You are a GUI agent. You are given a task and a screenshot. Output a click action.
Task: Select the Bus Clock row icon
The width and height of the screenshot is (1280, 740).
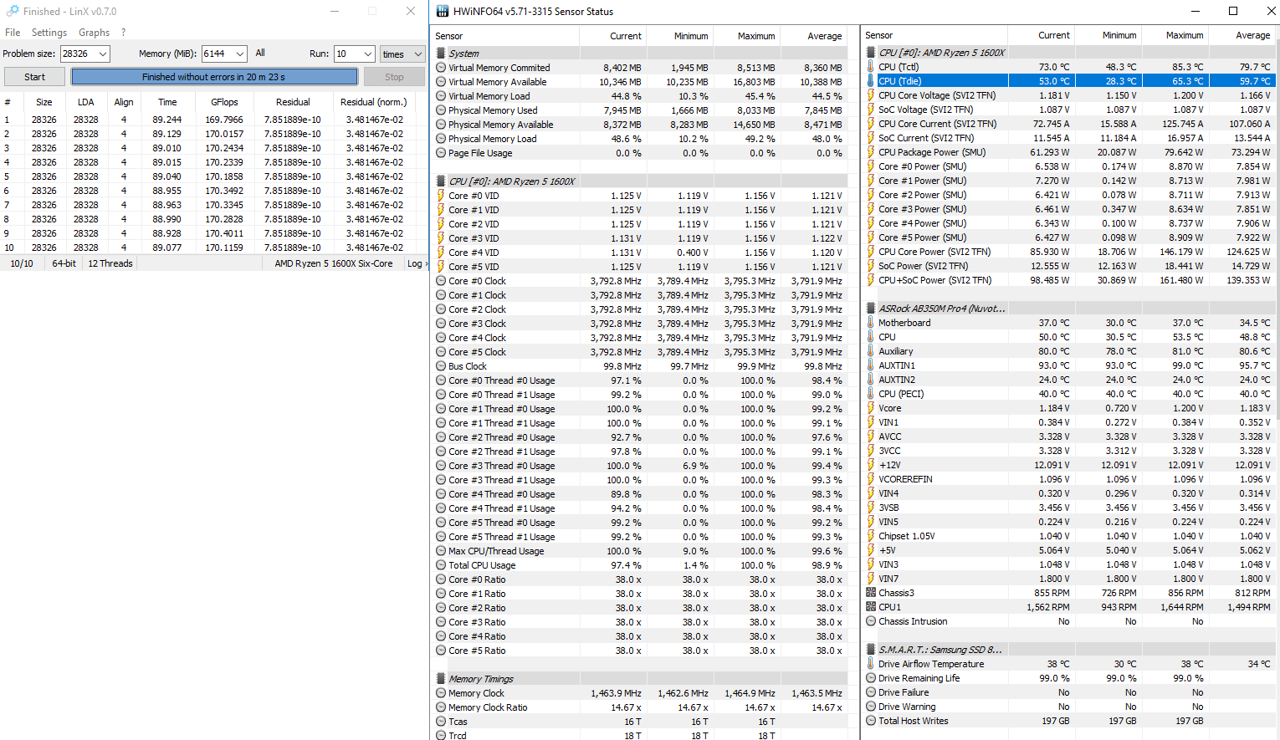(x=441, y=366)
